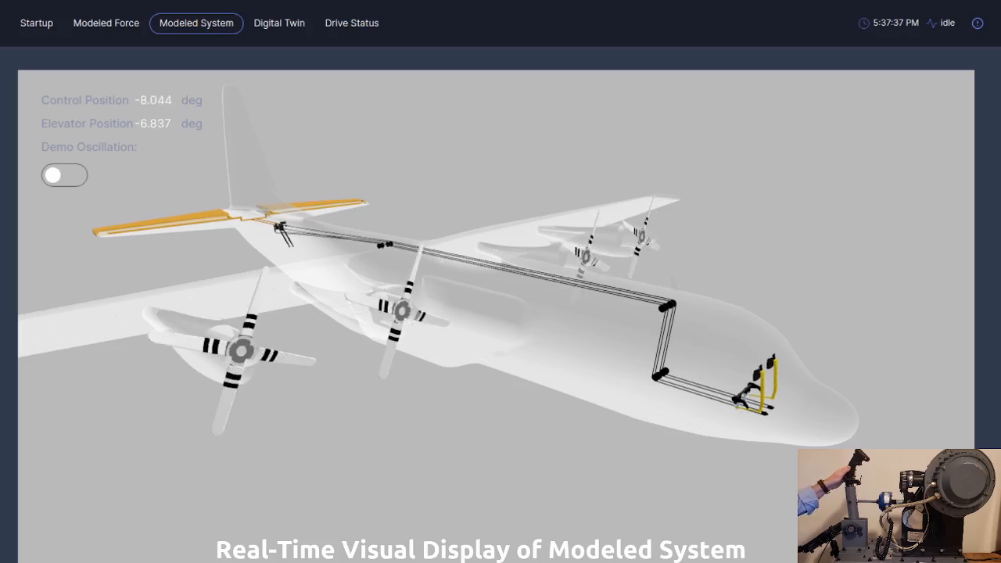Screen dimensions: 1001x563
Task: Enable the Demo Oscillation toggle
Action: (x=64, y=175)
